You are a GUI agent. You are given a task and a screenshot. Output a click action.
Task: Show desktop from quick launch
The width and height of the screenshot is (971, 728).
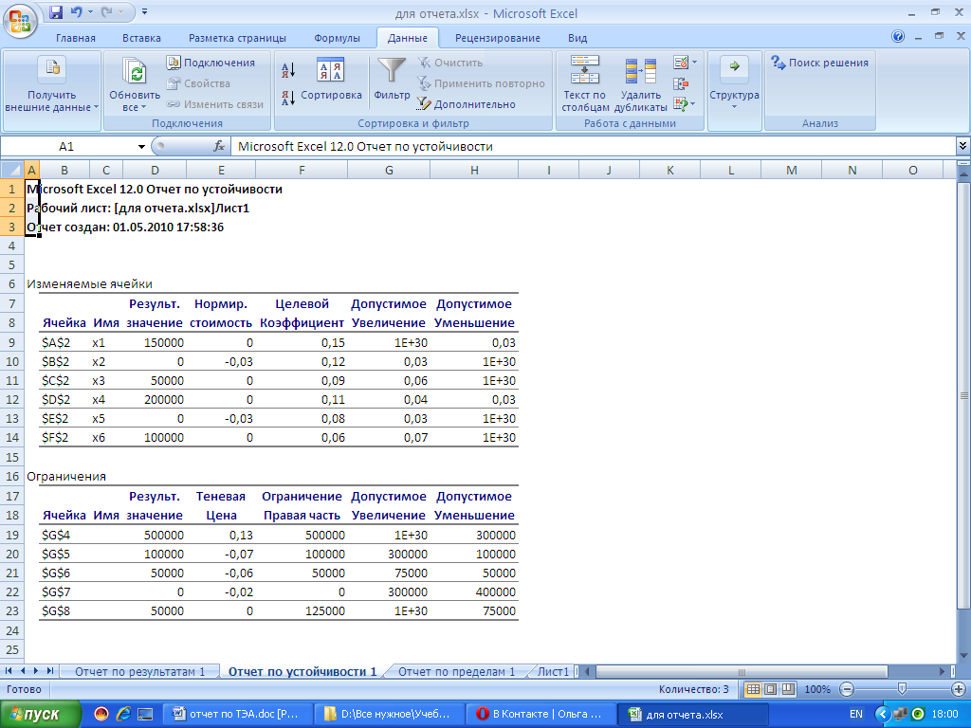(145, 714)
